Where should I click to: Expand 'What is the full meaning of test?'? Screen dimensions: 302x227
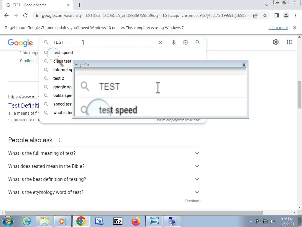pyautogui.click(x=104, y=153)
